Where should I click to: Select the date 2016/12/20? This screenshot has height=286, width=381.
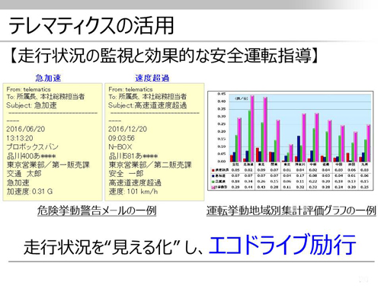[x=128, y=129]
